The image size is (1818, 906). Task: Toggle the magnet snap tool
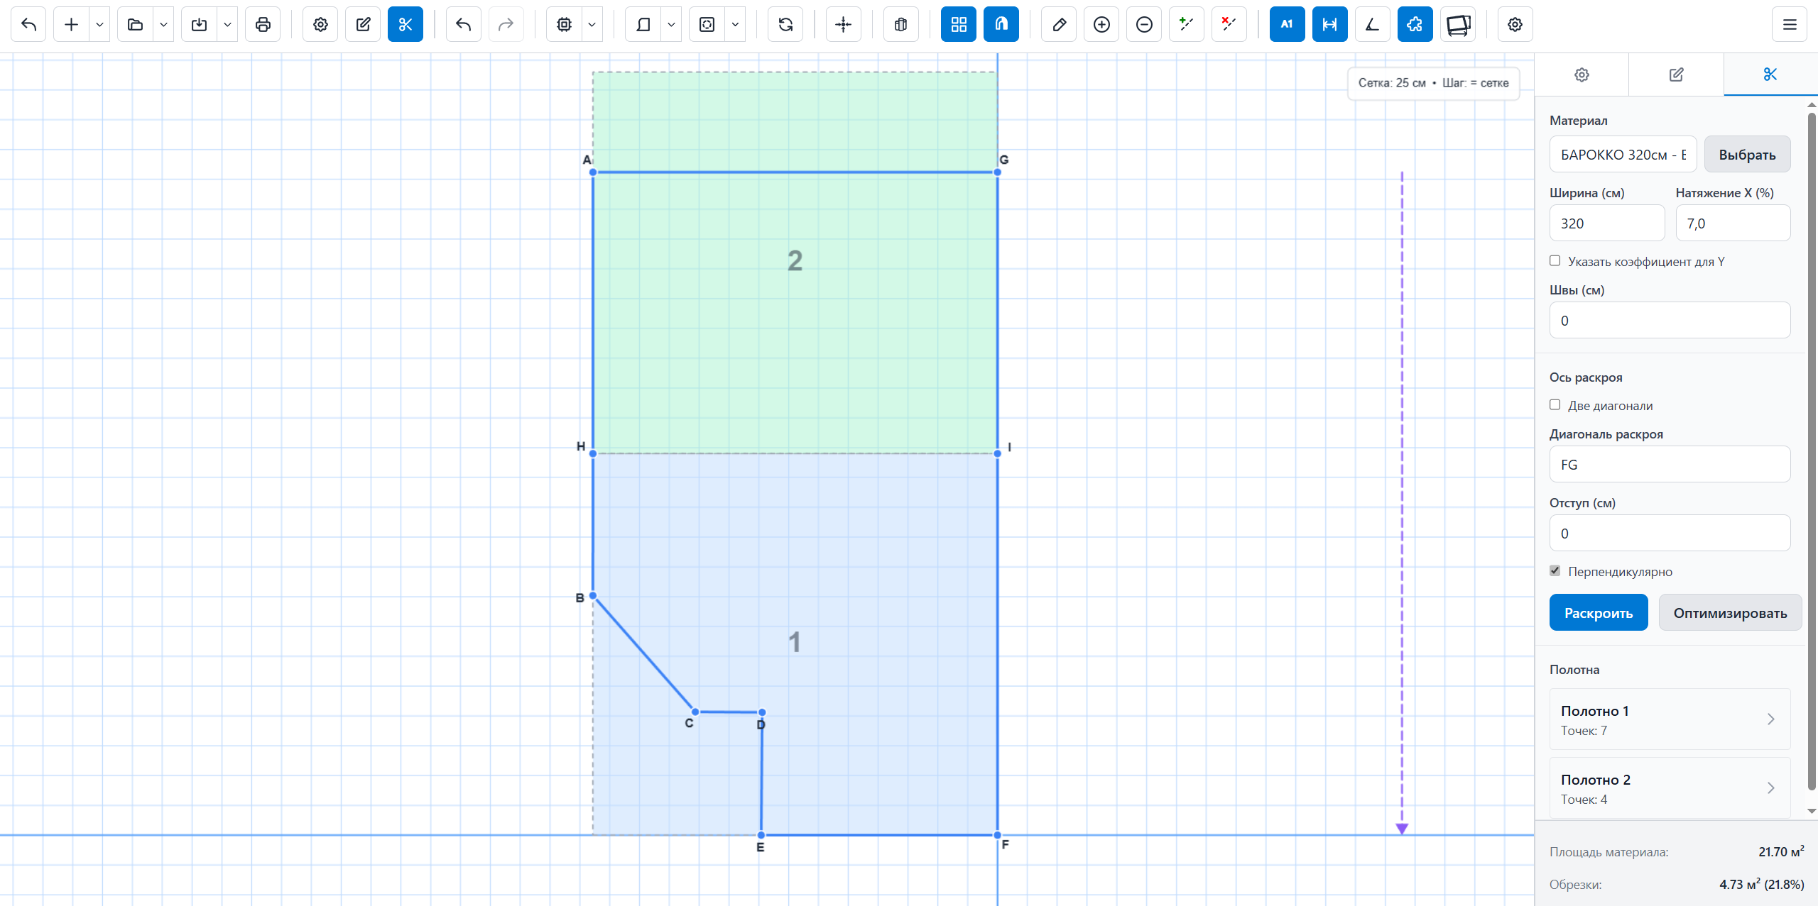1001,25
